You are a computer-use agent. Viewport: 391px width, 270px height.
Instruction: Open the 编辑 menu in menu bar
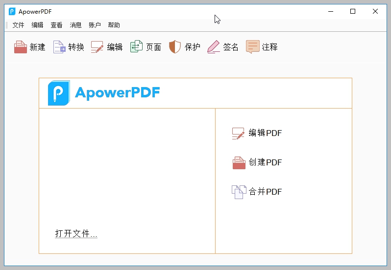(x=37, y=25)
